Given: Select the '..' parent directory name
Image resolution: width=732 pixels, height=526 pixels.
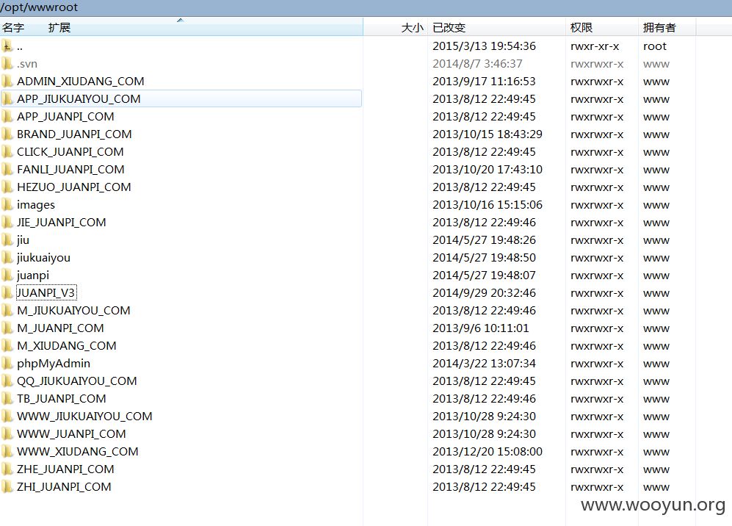Looking at the screenshot, I should coord(20,46).
